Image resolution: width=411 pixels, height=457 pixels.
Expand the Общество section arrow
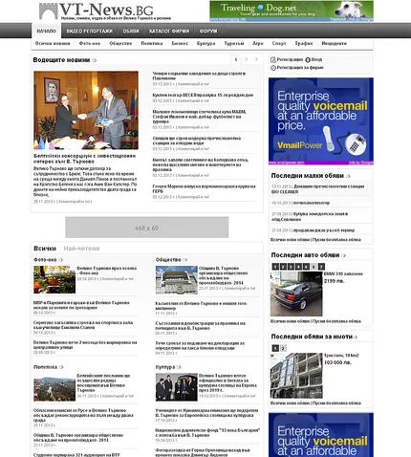coord(184,260)
